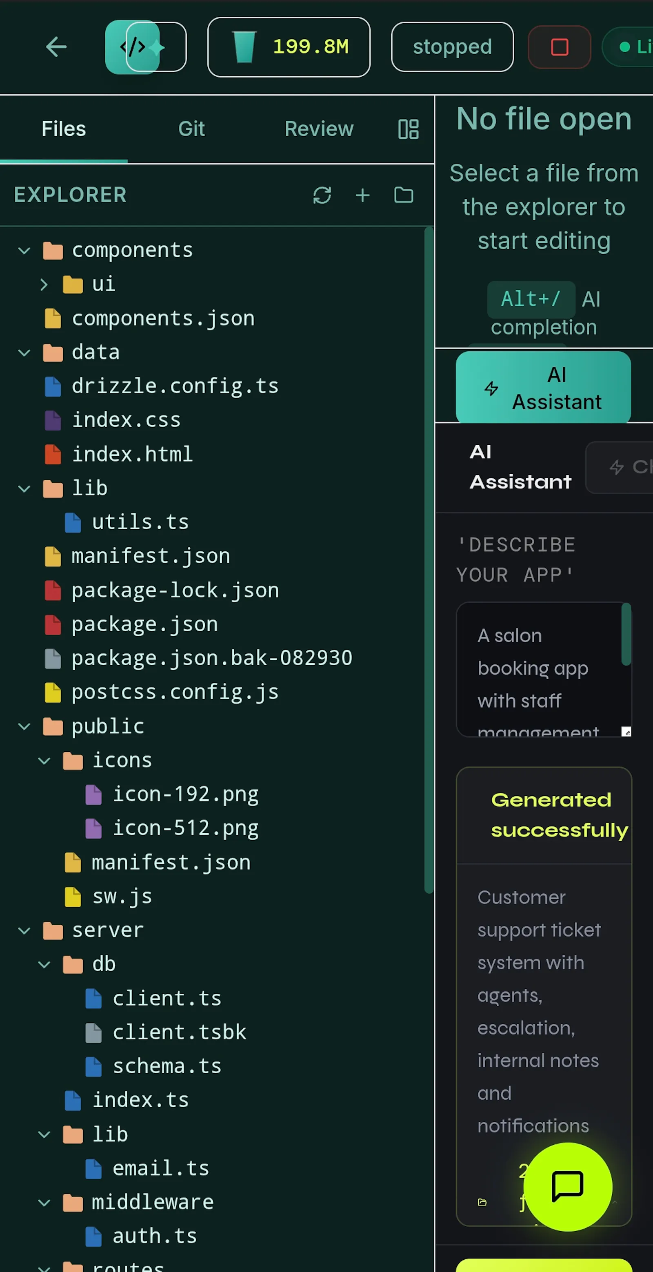Collapse the components folder

(24, 251)
